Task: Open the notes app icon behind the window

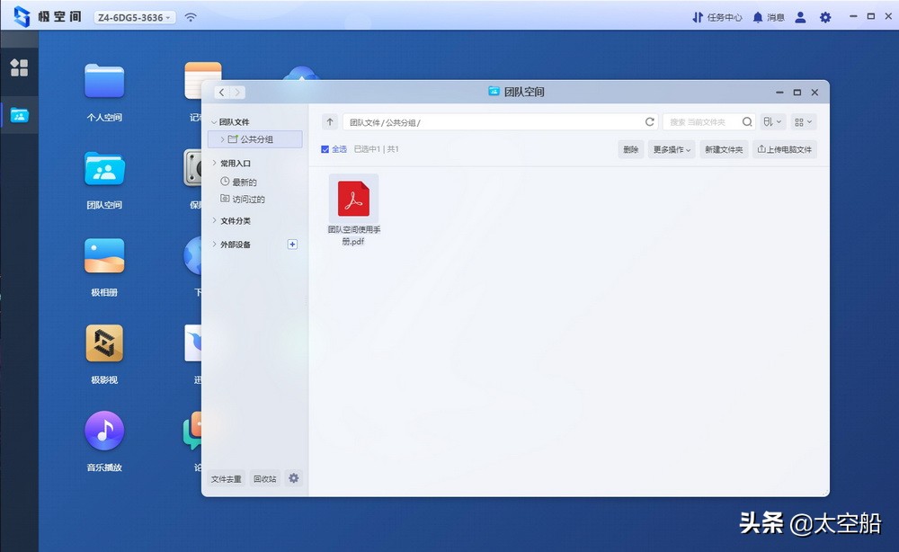Action: point(203,80)
